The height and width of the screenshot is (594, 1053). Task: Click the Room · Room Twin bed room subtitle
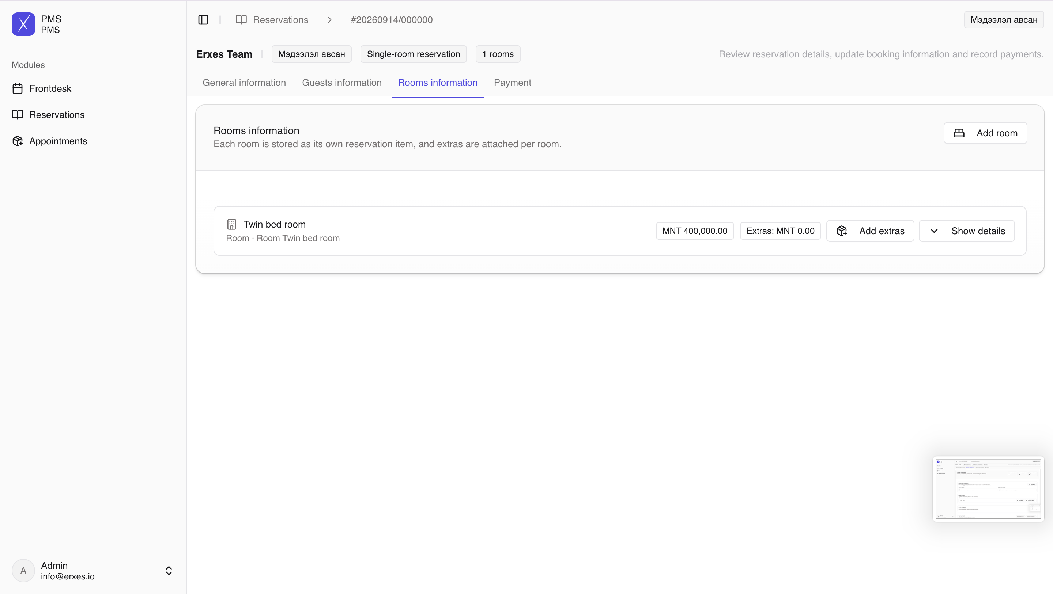(283, 238)
